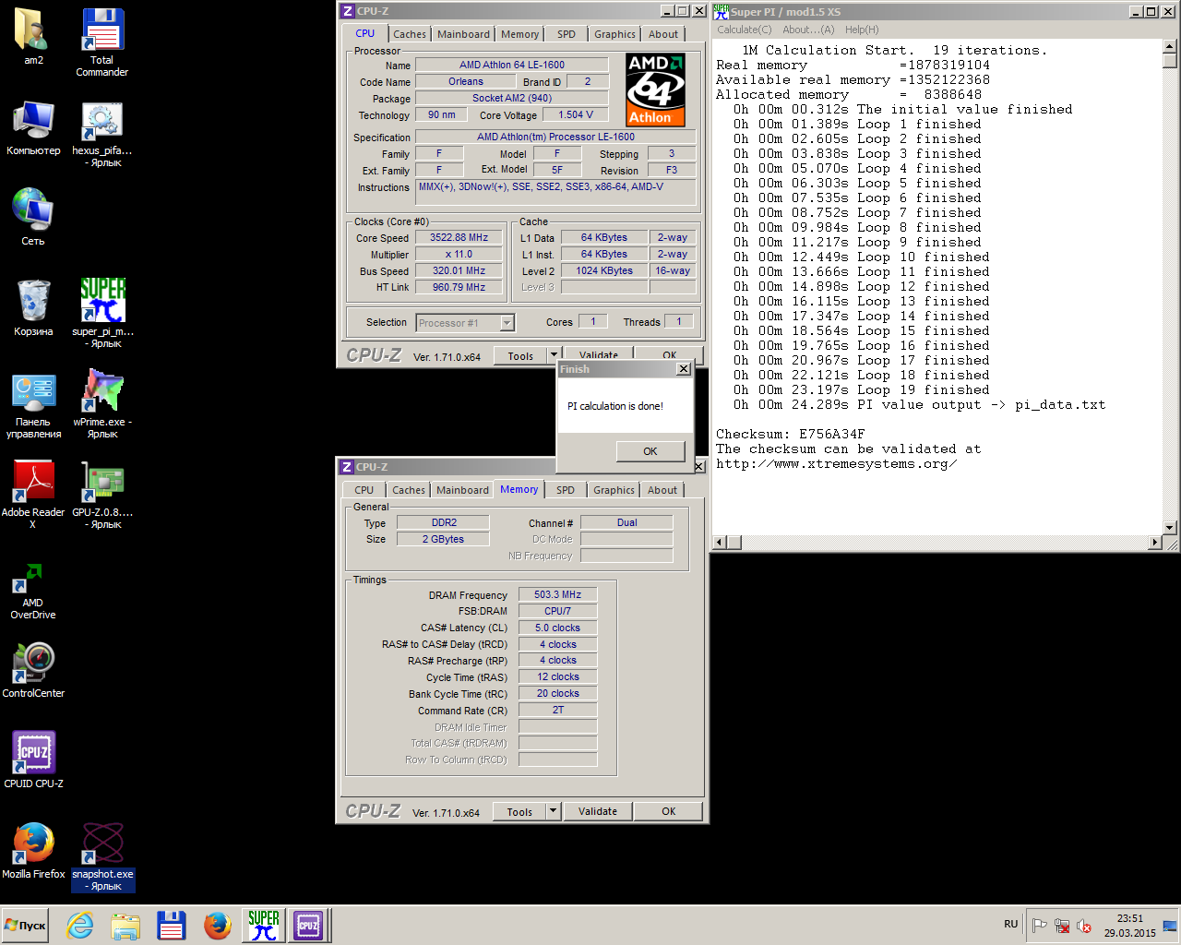Confirm OK in the Finish dialog
This screenshot has width=1181, height=945.
(x=650, y=451)
